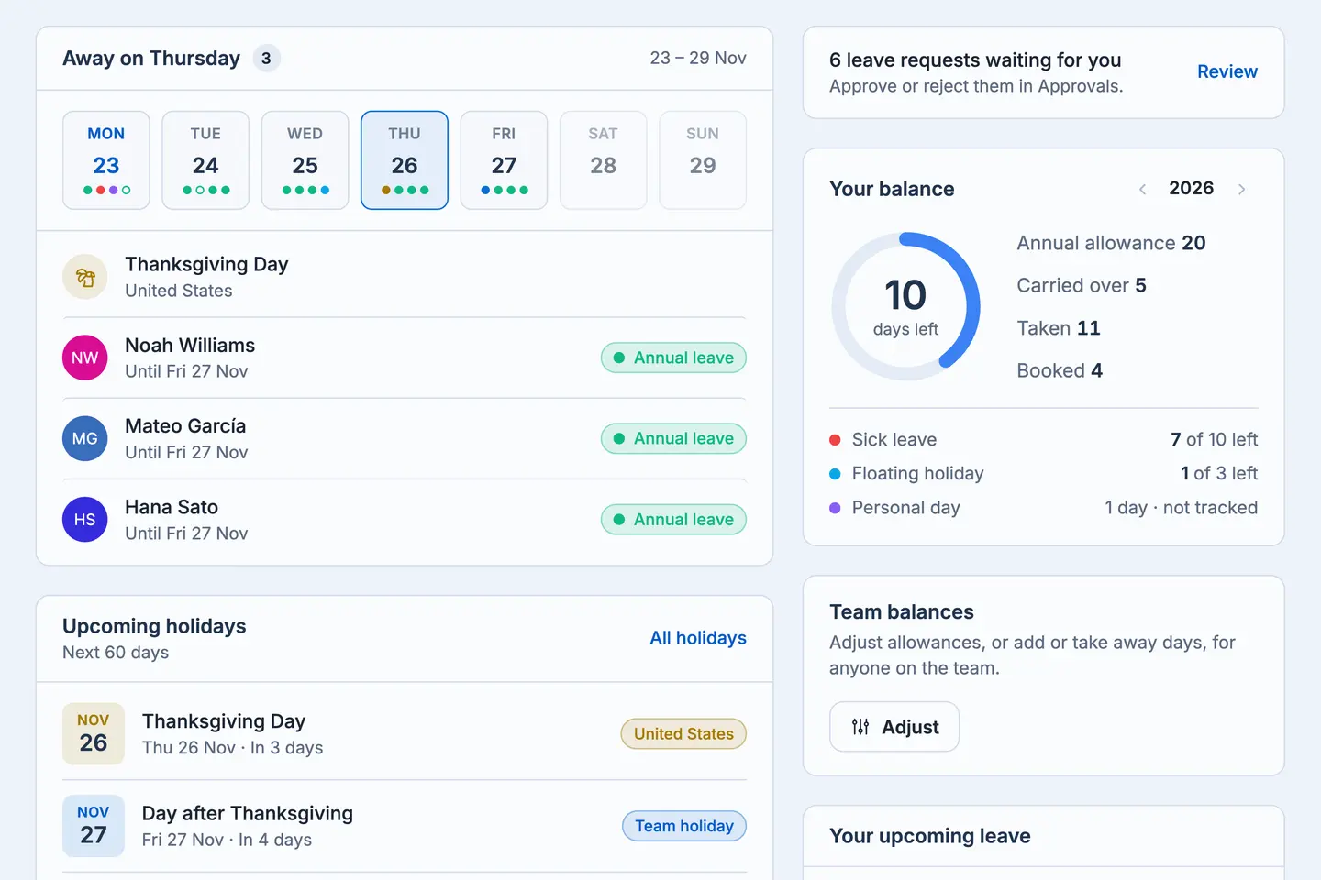Select Friday 27 in the week strip
This screenshot has height=880, width=1321.
click(504, 160)
